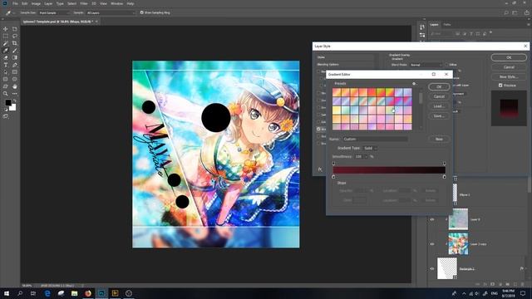Uncheck the checked Gradient Overlay style
The image size is (532, 299).
pos(318,130)
